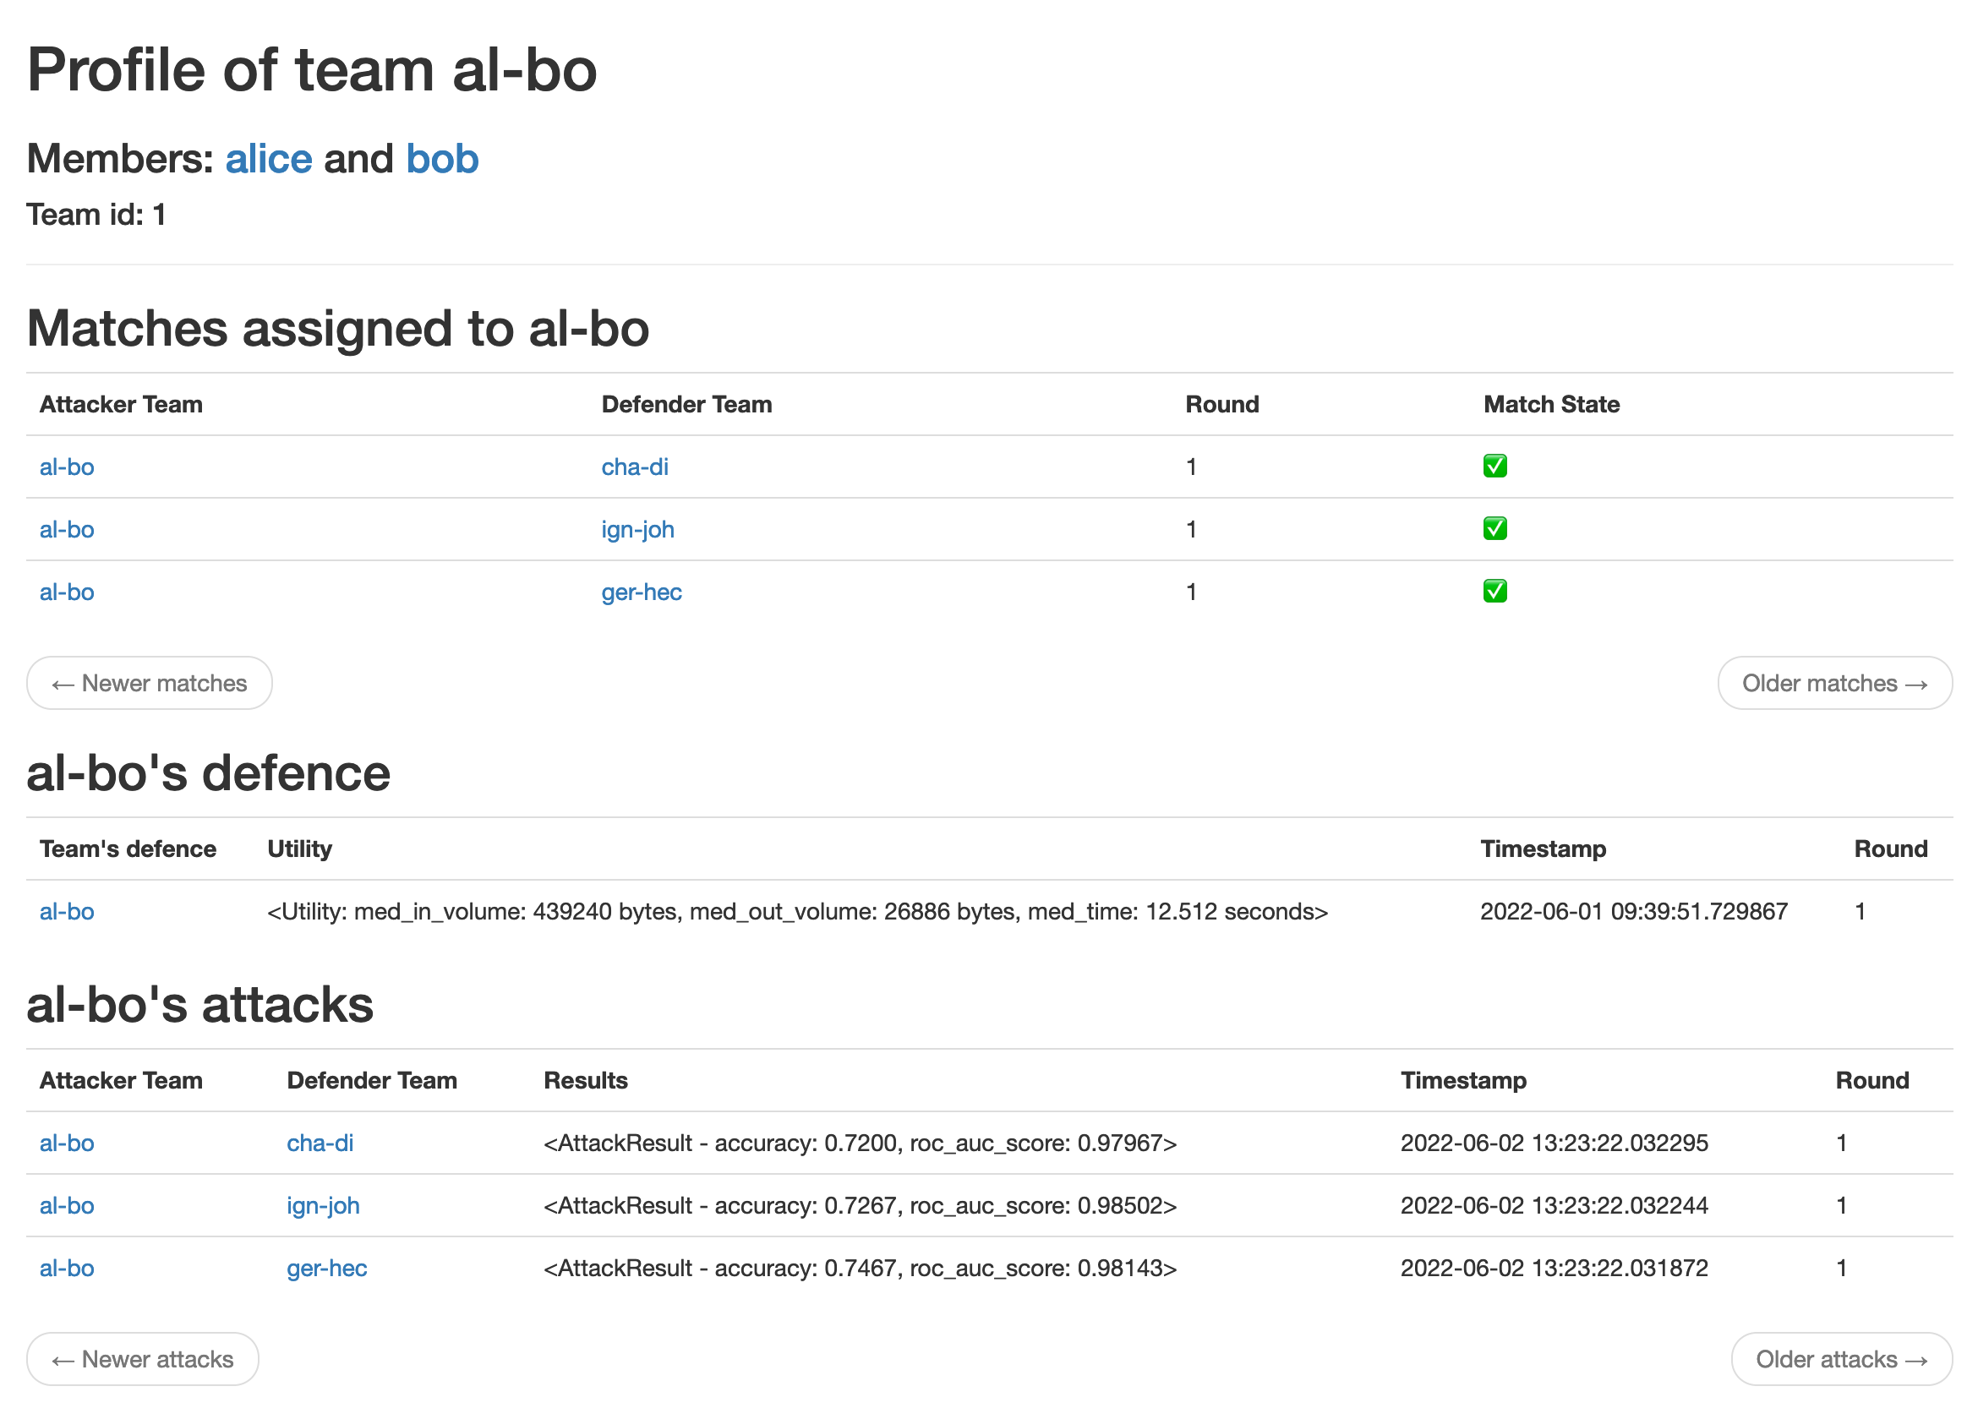Screen dimensions: 1978x1419
Task: Click green checkmark in ger-hec match row
Action: pos(1494,592)
